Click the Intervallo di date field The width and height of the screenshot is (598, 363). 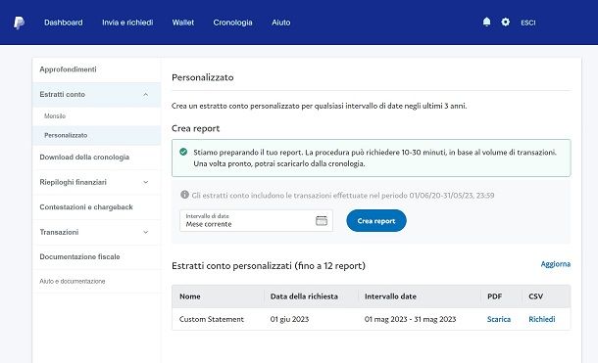click(x=256, y=221)
